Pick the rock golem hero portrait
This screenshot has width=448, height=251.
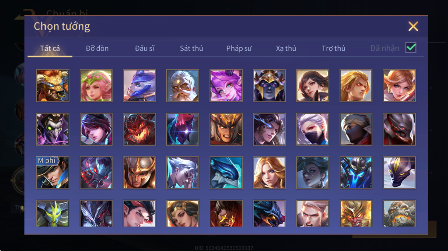tap(399, 213)
